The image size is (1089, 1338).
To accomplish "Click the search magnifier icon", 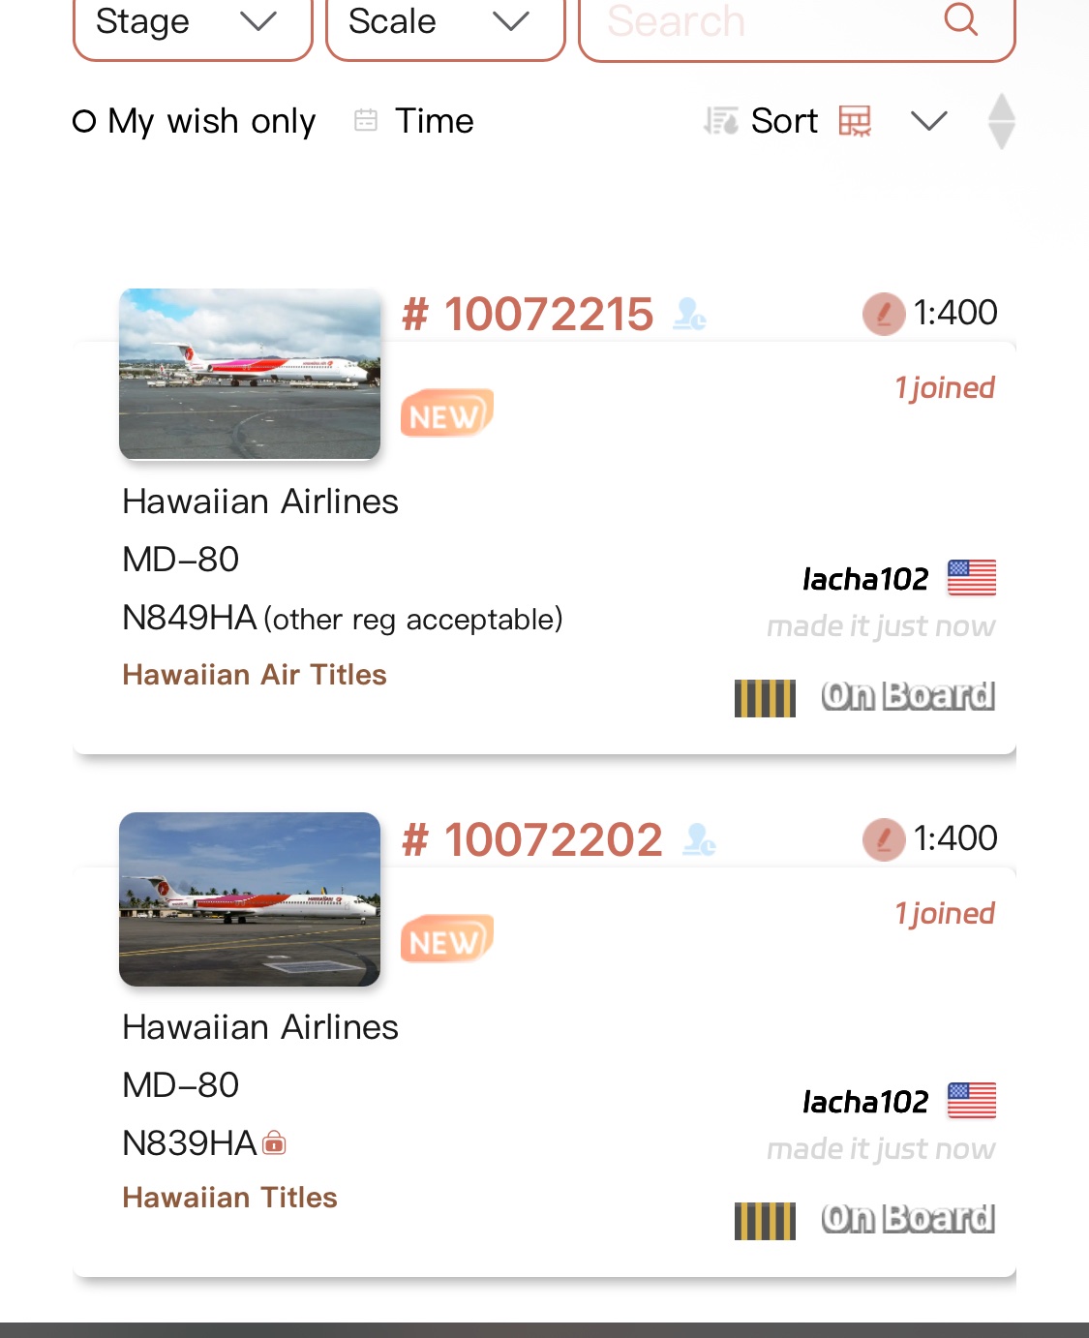I will tap(960, 19).
